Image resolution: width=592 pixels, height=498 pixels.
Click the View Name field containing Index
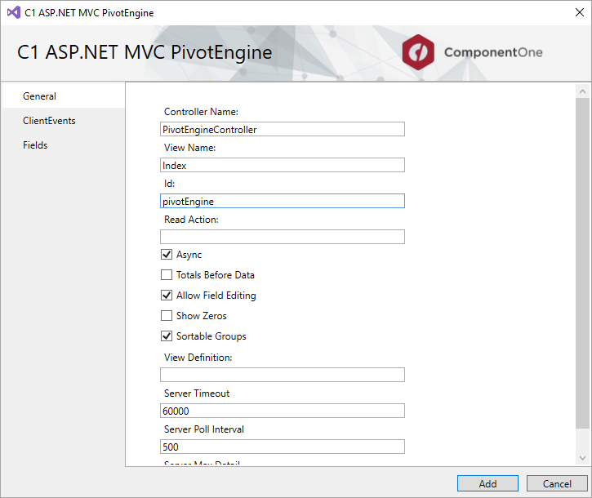pyautogui.click(x=283, y=165)
